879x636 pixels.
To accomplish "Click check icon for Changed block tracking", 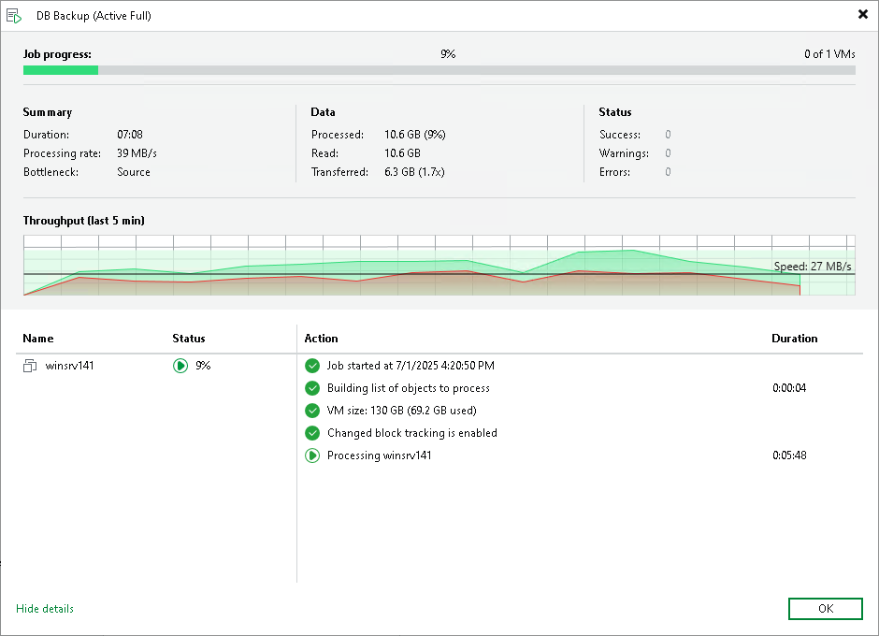I will point(312,433).
